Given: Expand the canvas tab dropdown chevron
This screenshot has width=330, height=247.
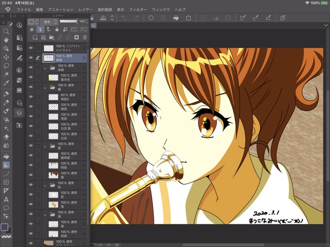Looking at the screenshot, I should [326, 25].
